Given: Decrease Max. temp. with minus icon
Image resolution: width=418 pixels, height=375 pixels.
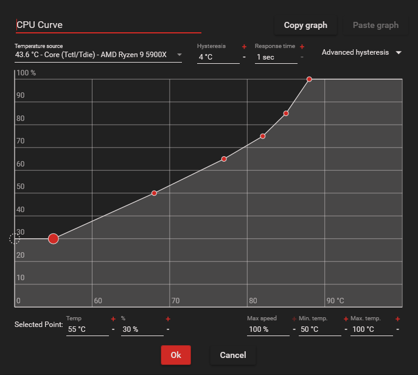Looking at the screenshot, I should (x=397, y=329).
